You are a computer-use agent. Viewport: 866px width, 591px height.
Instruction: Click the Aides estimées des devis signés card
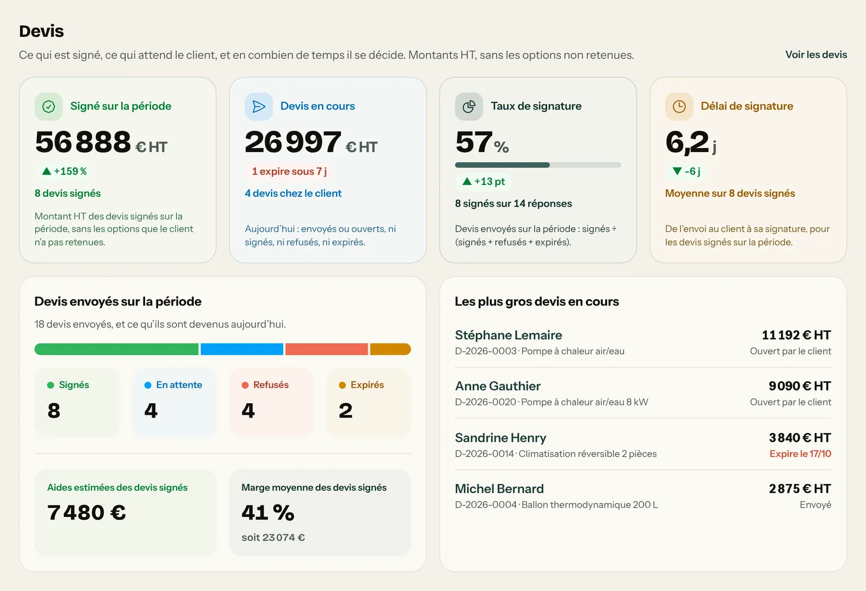click(125, 513)
